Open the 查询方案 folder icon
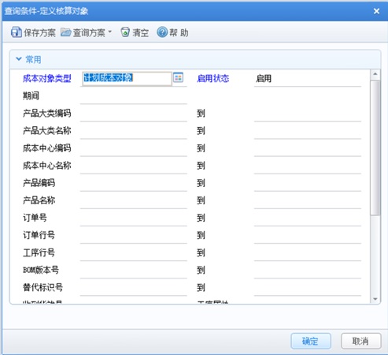This screenshot has height=355, width=388. pos(66,32)
